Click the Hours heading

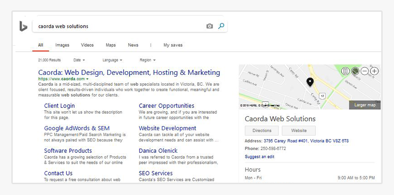(x=253, y=170)
